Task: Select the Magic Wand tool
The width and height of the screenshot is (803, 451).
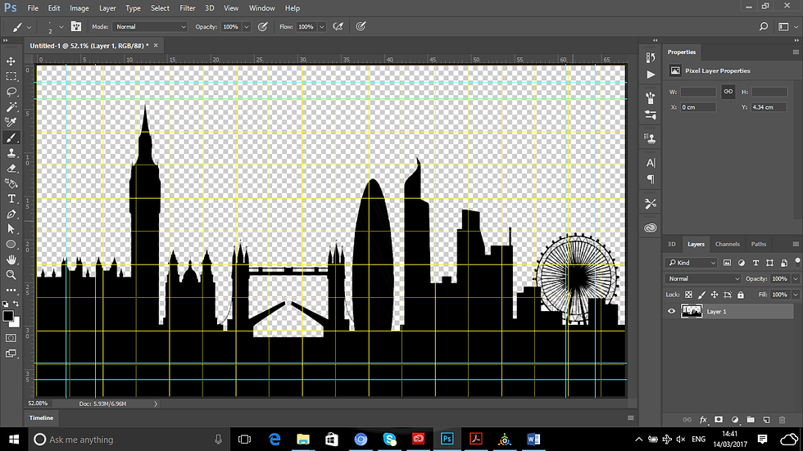Action: coord(11,107)
